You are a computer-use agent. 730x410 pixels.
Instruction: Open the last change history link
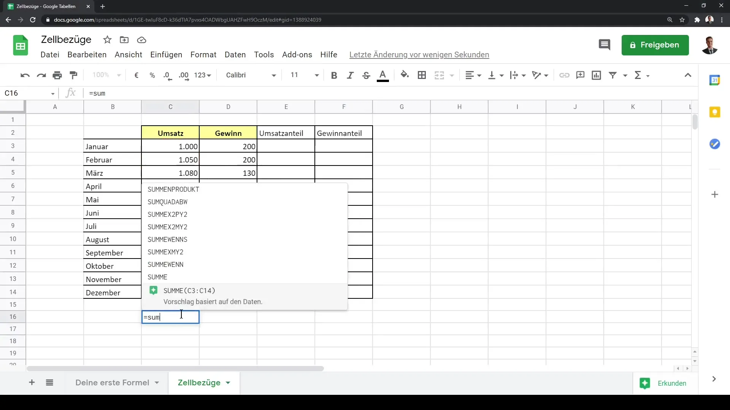tap(419, 55)
